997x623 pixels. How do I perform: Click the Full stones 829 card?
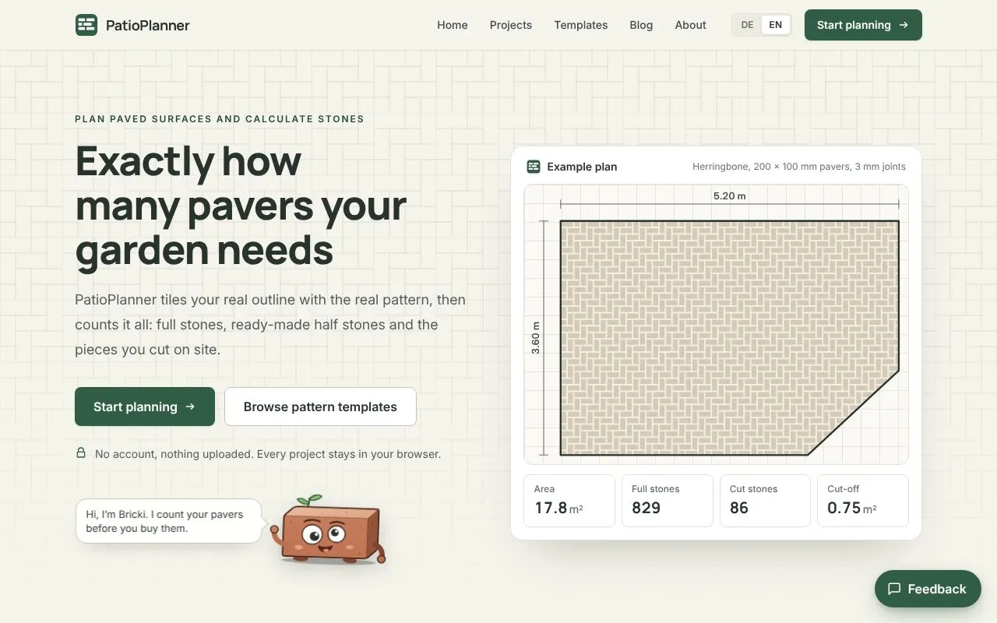coord(668,501)
